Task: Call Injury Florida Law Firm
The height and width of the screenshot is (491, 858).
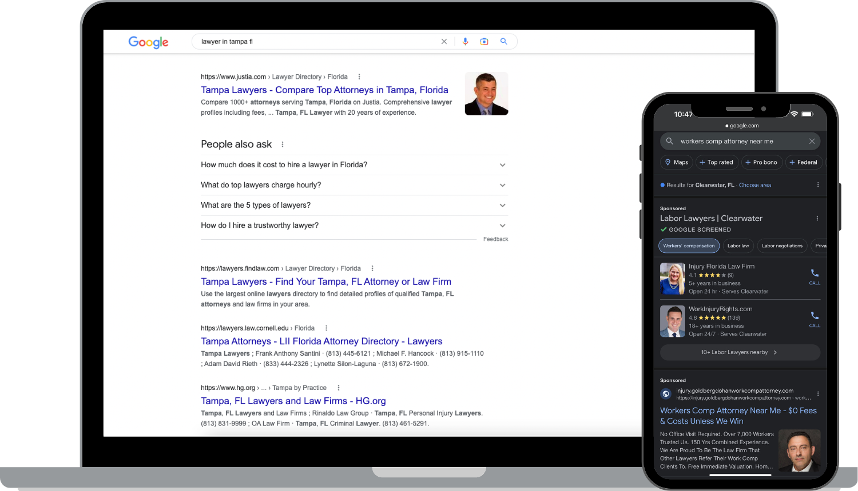Action: tap(815, 277)
